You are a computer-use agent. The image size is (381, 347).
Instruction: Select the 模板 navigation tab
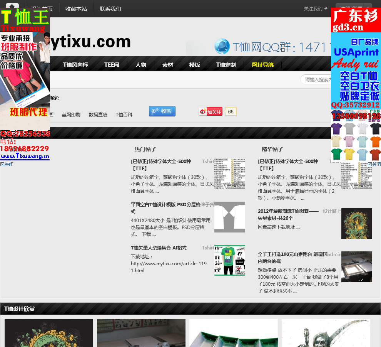[195, 65]
